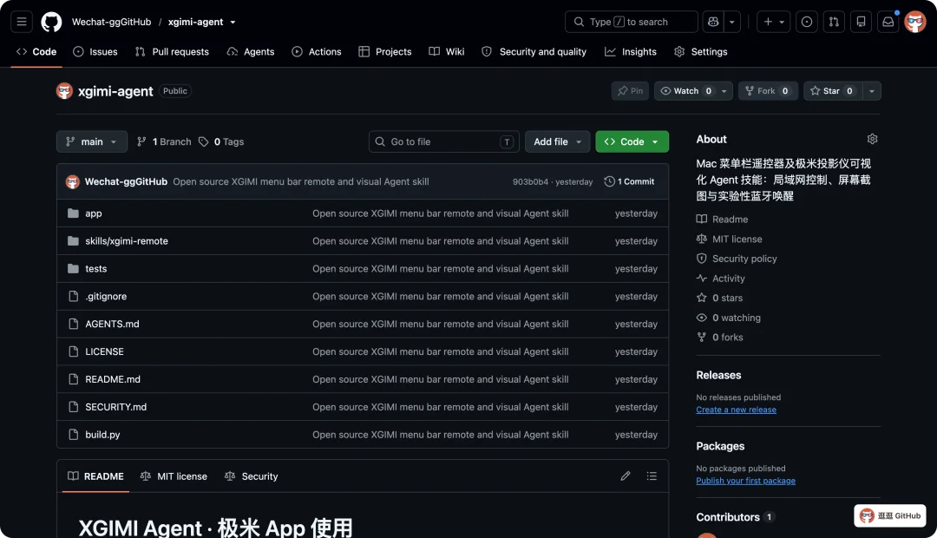Open the main branch selector dropdown
Image resolution: width=937 pixels, height=538 pixels.
click(x=92, y=141)
